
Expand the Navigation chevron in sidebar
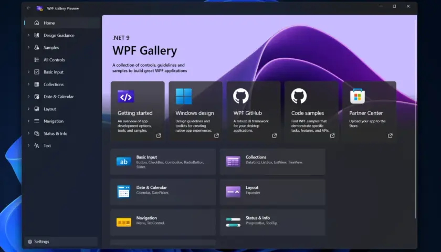28,121
